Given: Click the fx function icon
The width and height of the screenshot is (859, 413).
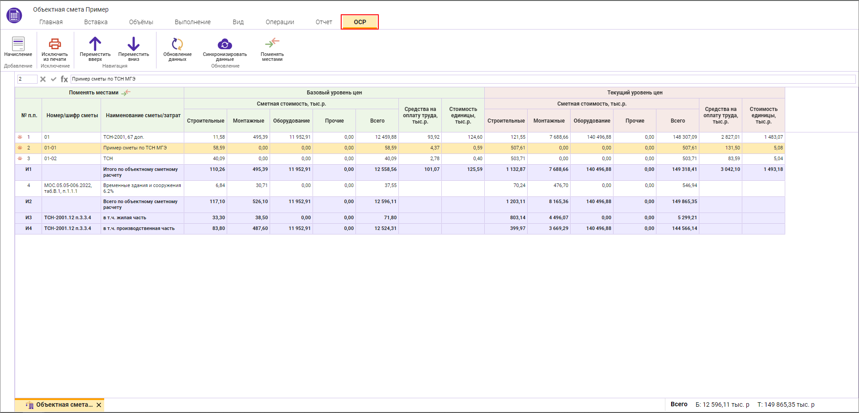Looking at the screenshot, I should point(64,79).
